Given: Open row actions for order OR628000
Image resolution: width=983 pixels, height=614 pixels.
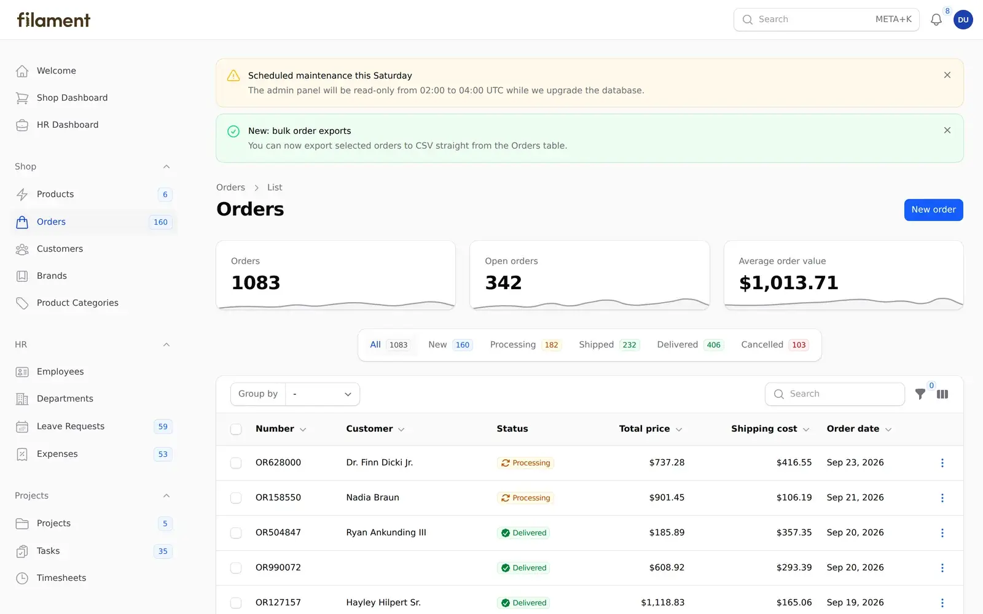Looking at the screenshot, I should tap(942, 463).
